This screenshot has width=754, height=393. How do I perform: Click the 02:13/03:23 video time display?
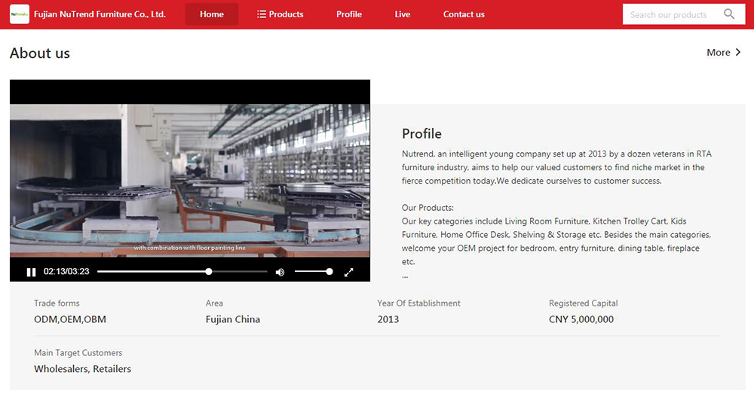[66, 272]
